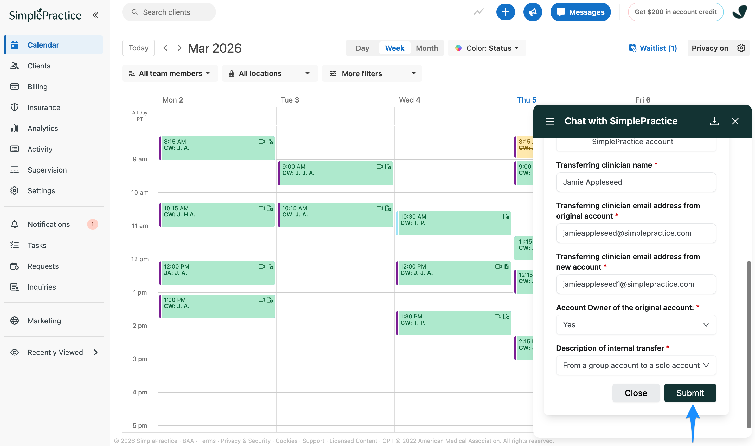Open the Support footer link
755x446 pixels.
click(313, 441)
